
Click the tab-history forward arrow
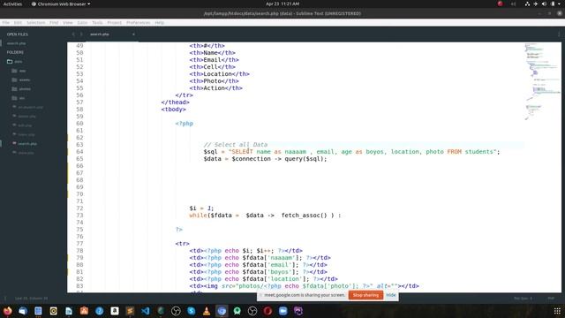coord(81,34)
